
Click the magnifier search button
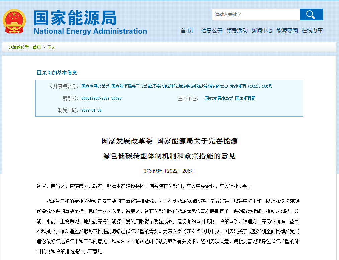click(311, 15)
